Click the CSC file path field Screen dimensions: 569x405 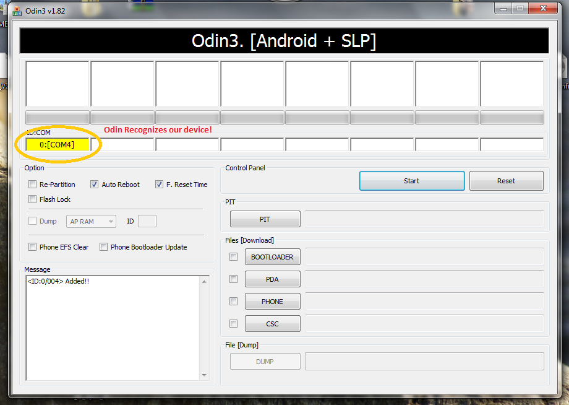[x=424, y=324]
